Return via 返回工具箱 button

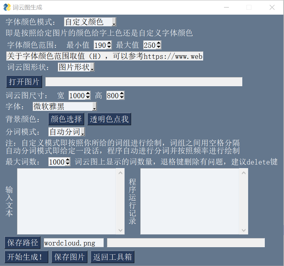pos(112,257)
